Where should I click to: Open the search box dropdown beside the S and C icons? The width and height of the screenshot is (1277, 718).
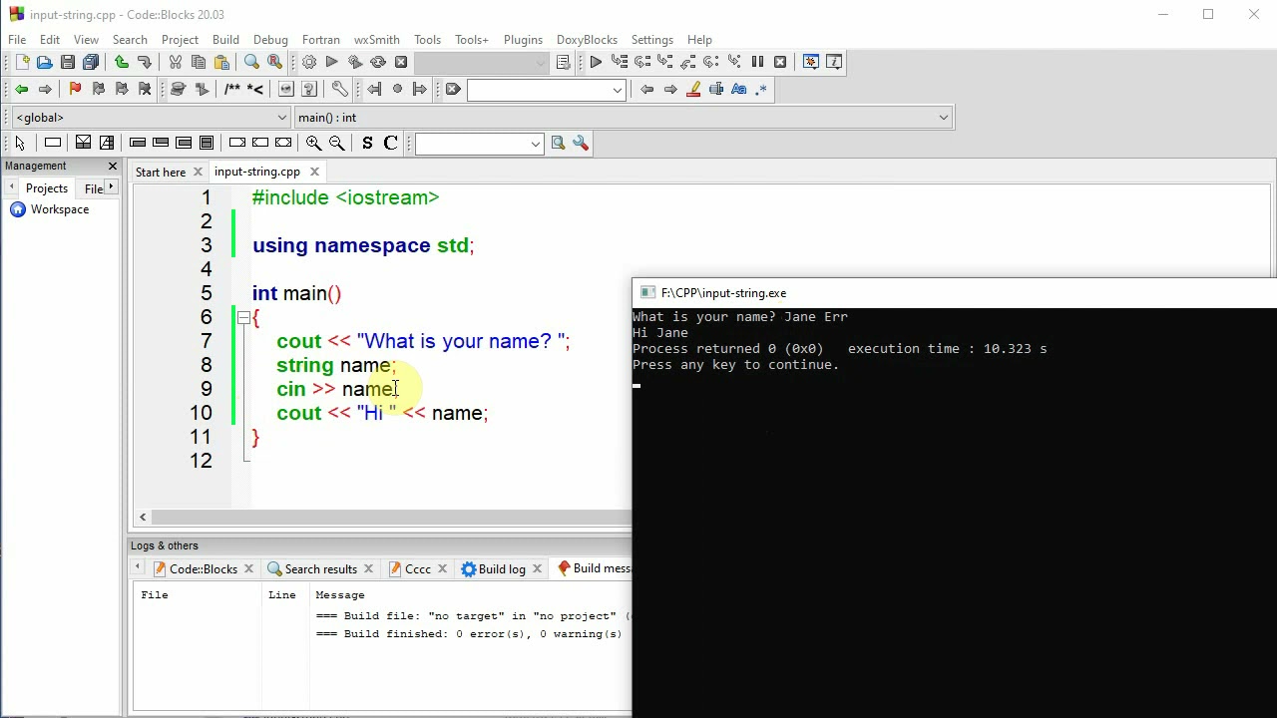click(536, 144)
